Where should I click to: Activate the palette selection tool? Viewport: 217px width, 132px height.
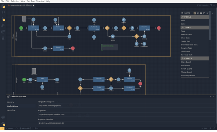(x=195, y=13)
